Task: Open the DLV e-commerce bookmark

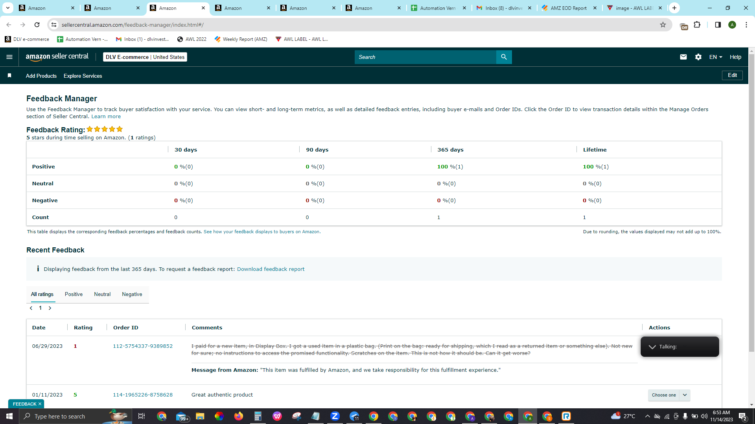Action: [x=27, y=39]
